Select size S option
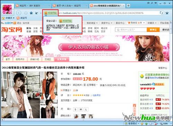The image size is (173, 126). click(x=75, y=109)
